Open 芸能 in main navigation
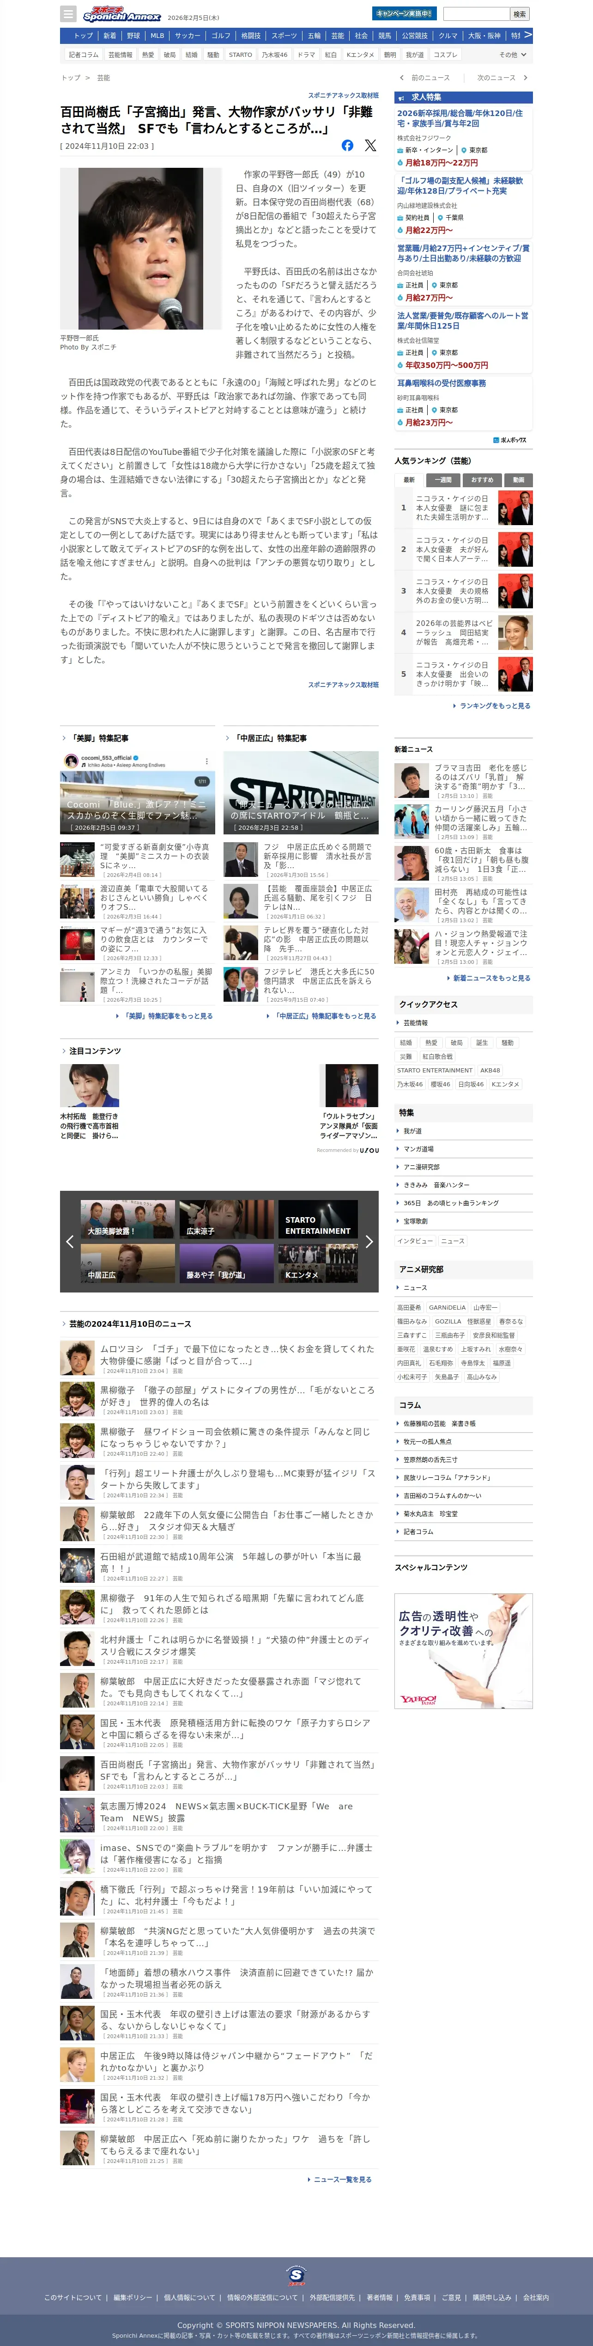The image size is (593, 2346). (338, 36)
